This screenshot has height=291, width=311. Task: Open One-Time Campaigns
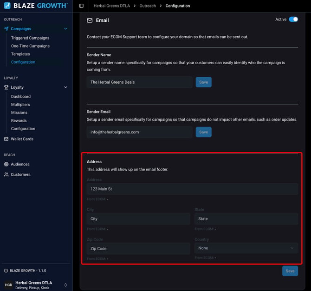pos(30,46)
